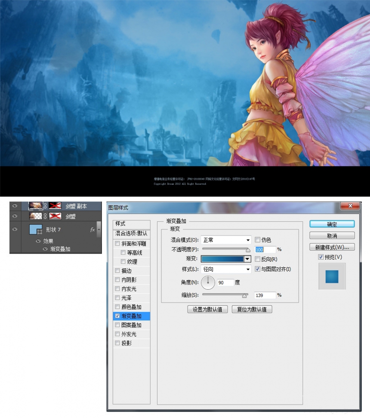Viewport: 370px width, 418px height.
Task: Click the blue gradient swatch bar
Action: [x=222, y=259]
